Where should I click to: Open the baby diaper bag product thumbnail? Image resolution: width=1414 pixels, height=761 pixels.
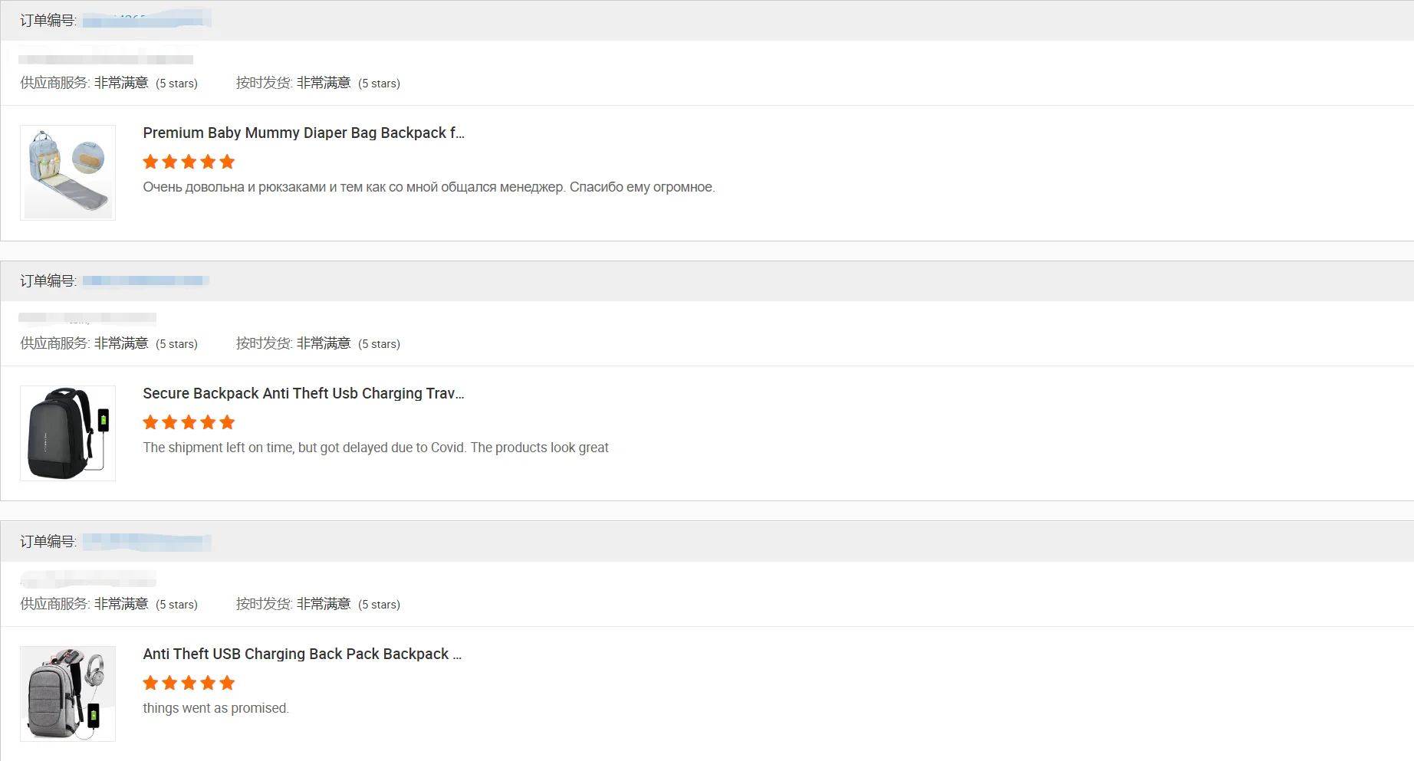(x=67, y=172)
